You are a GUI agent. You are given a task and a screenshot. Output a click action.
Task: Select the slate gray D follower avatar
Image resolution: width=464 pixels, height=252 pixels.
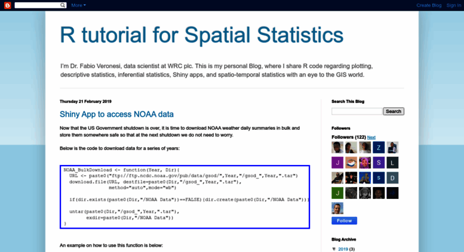tap(392, 178)
